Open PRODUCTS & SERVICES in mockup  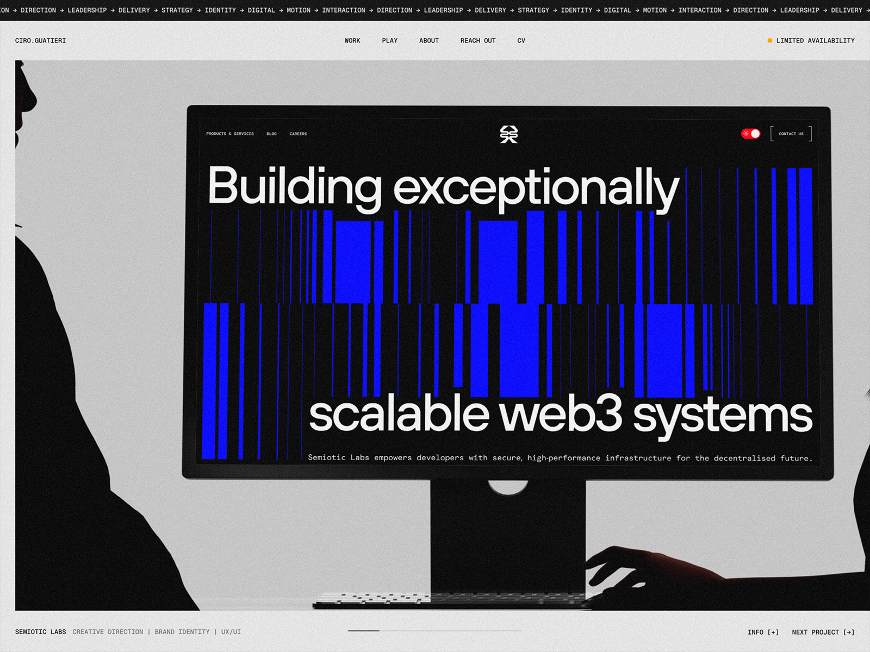(x=229, y=134)
